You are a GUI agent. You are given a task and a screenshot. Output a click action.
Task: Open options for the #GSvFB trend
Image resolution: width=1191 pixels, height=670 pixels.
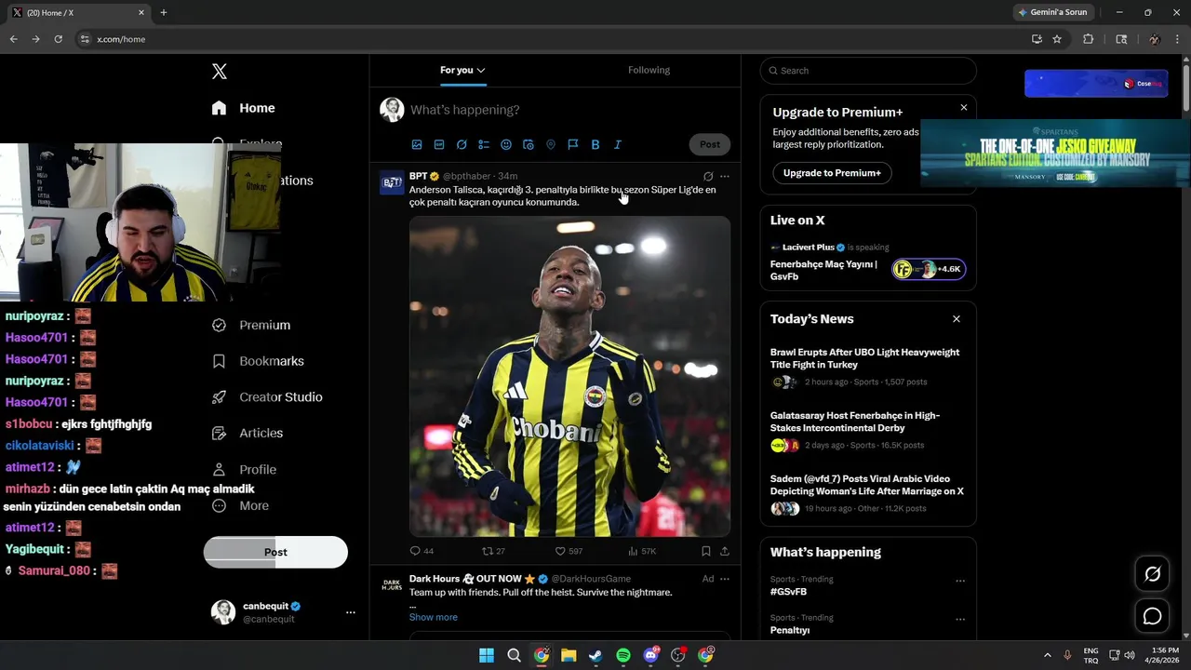(x=960, y=581)
